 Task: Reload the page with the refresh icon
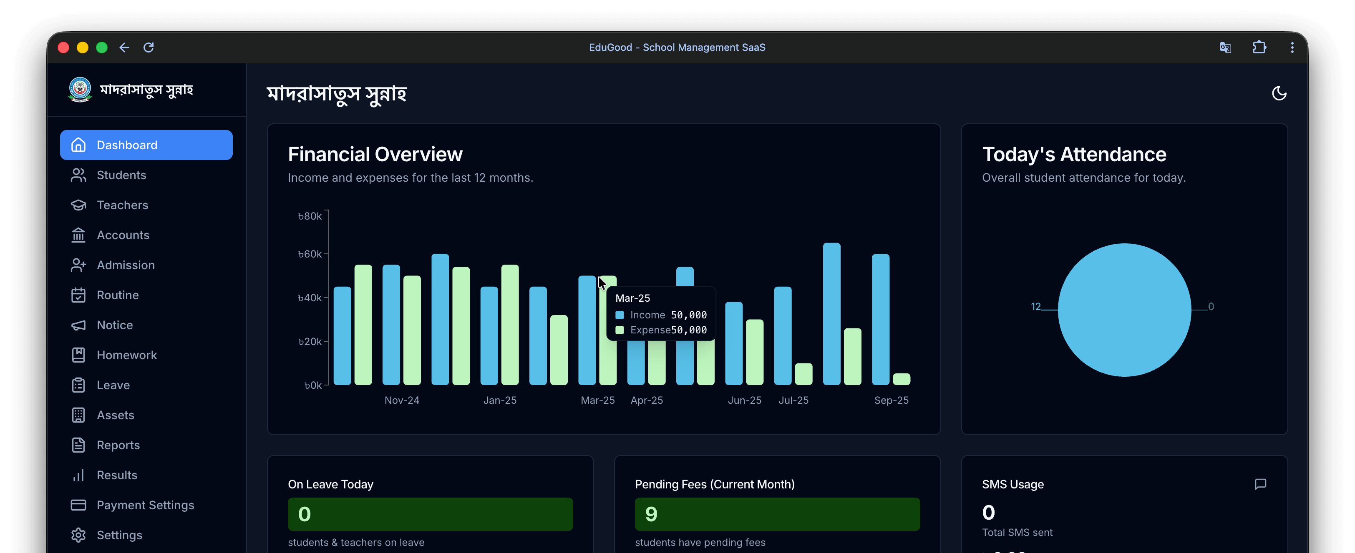point(149,48)
